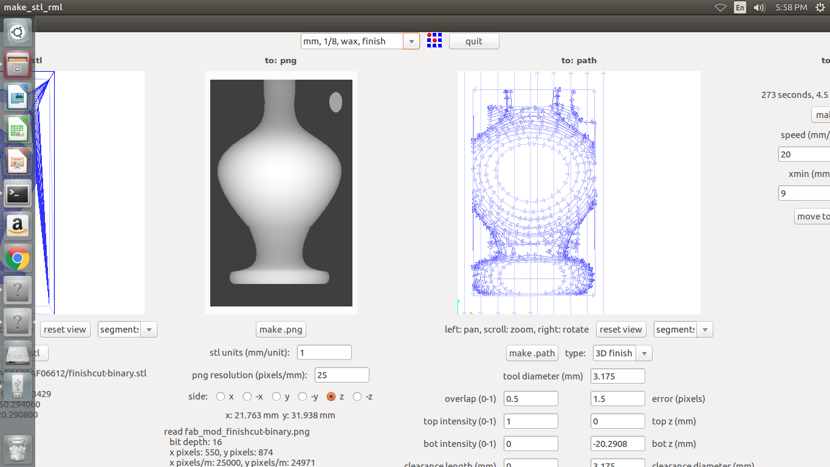Image resolution: width=830 pixels, height=467 pixels.
Task: Open the Terminal from the launcher
Action: [x=18, y=195]
